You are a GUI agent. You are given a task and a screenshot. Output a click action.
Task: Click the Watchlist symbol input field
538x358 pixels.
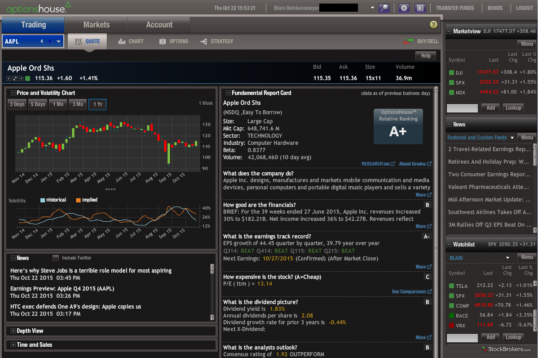pyautogui.click(x=462, y=338)
